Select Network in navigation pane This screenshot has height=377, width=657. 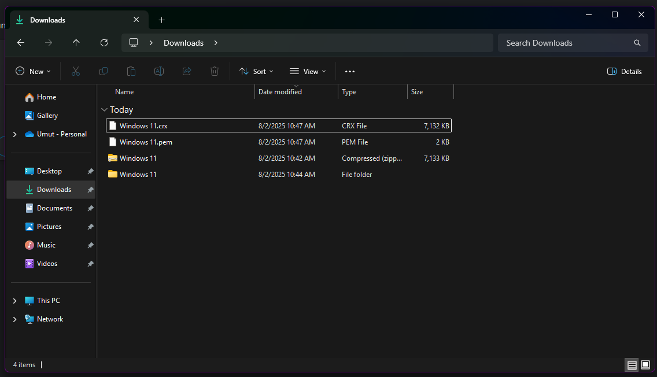(x=50, y=319)
